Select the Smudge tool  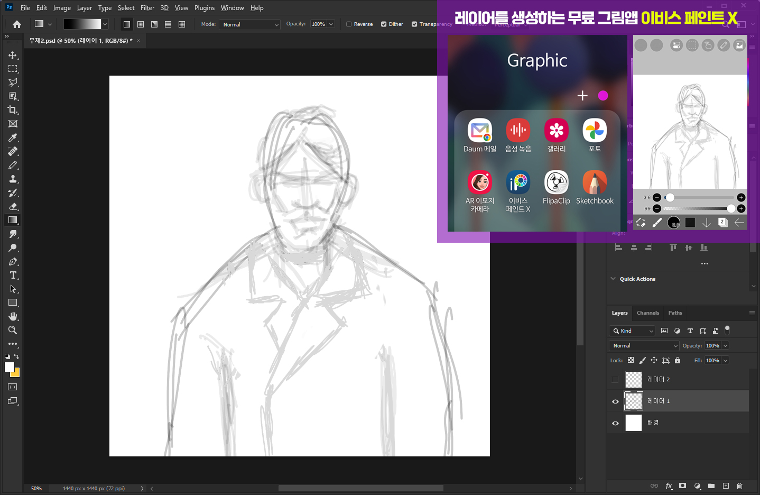tap(13, 234)
